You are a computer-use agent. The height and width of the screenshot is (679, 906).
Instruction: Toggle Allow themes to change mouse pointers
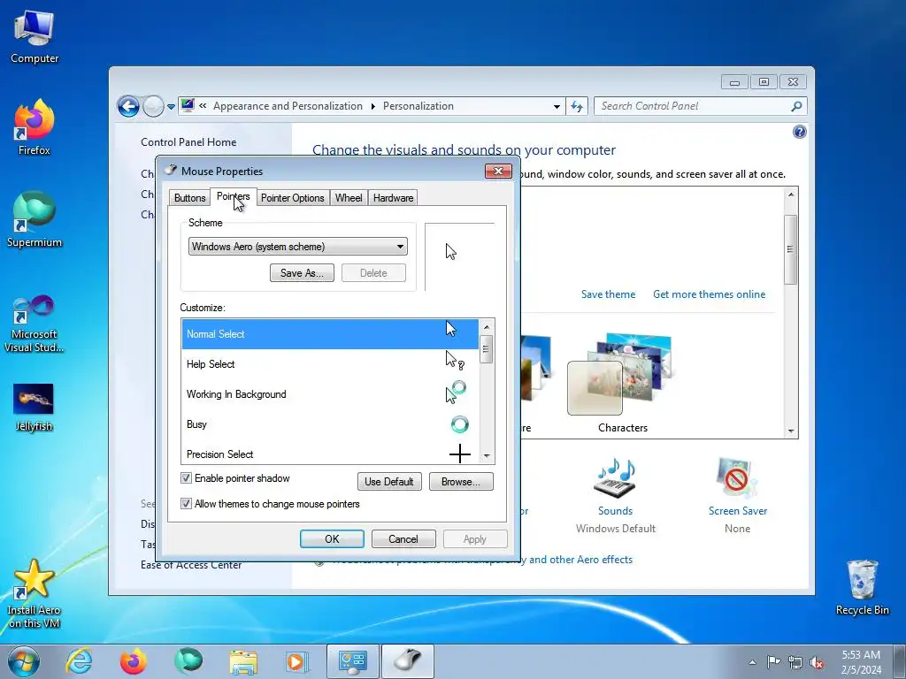point(186,503)
